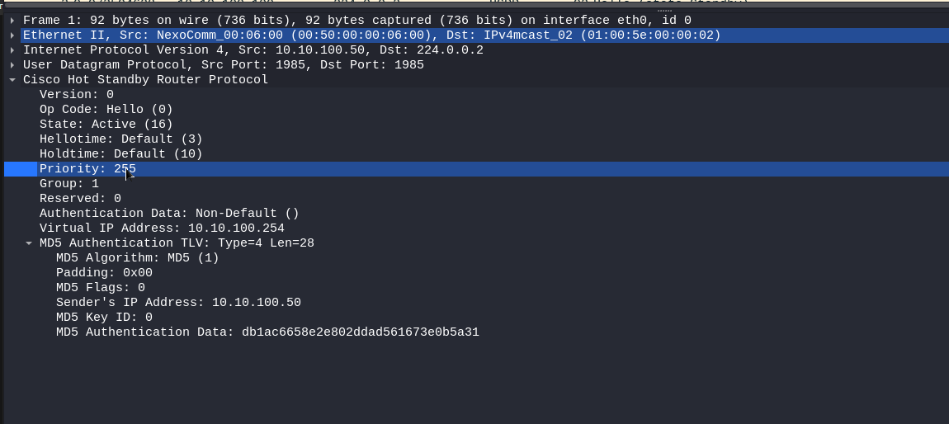Select the Authentication Data: Non-Default row
Viewport: 949px width, 424px height.
pos(168,214)
